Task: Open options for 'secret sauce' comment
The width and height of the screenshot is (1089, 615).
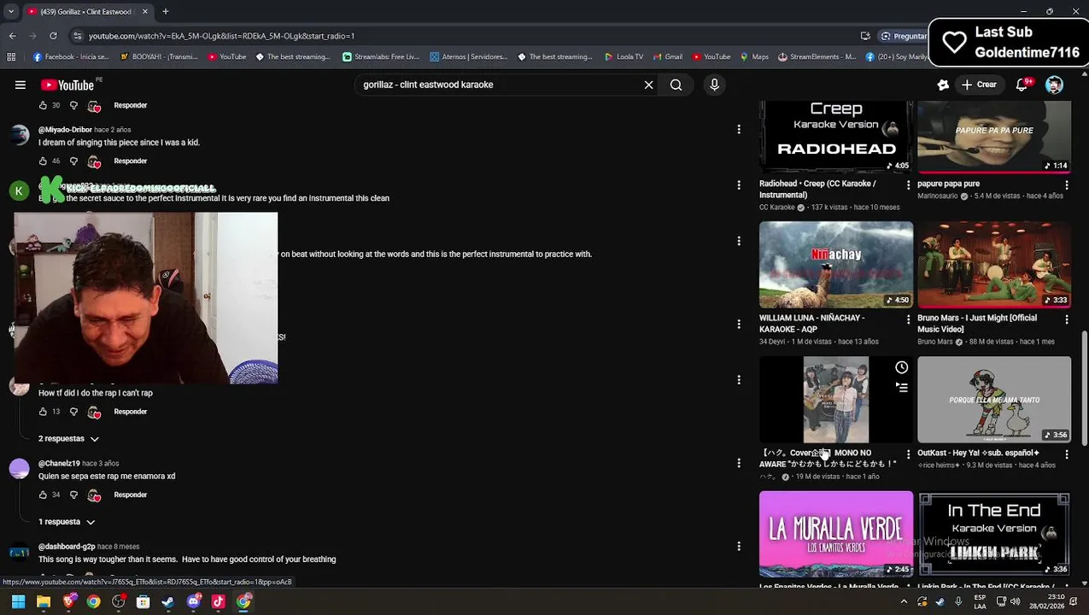Action: (739, 184)
